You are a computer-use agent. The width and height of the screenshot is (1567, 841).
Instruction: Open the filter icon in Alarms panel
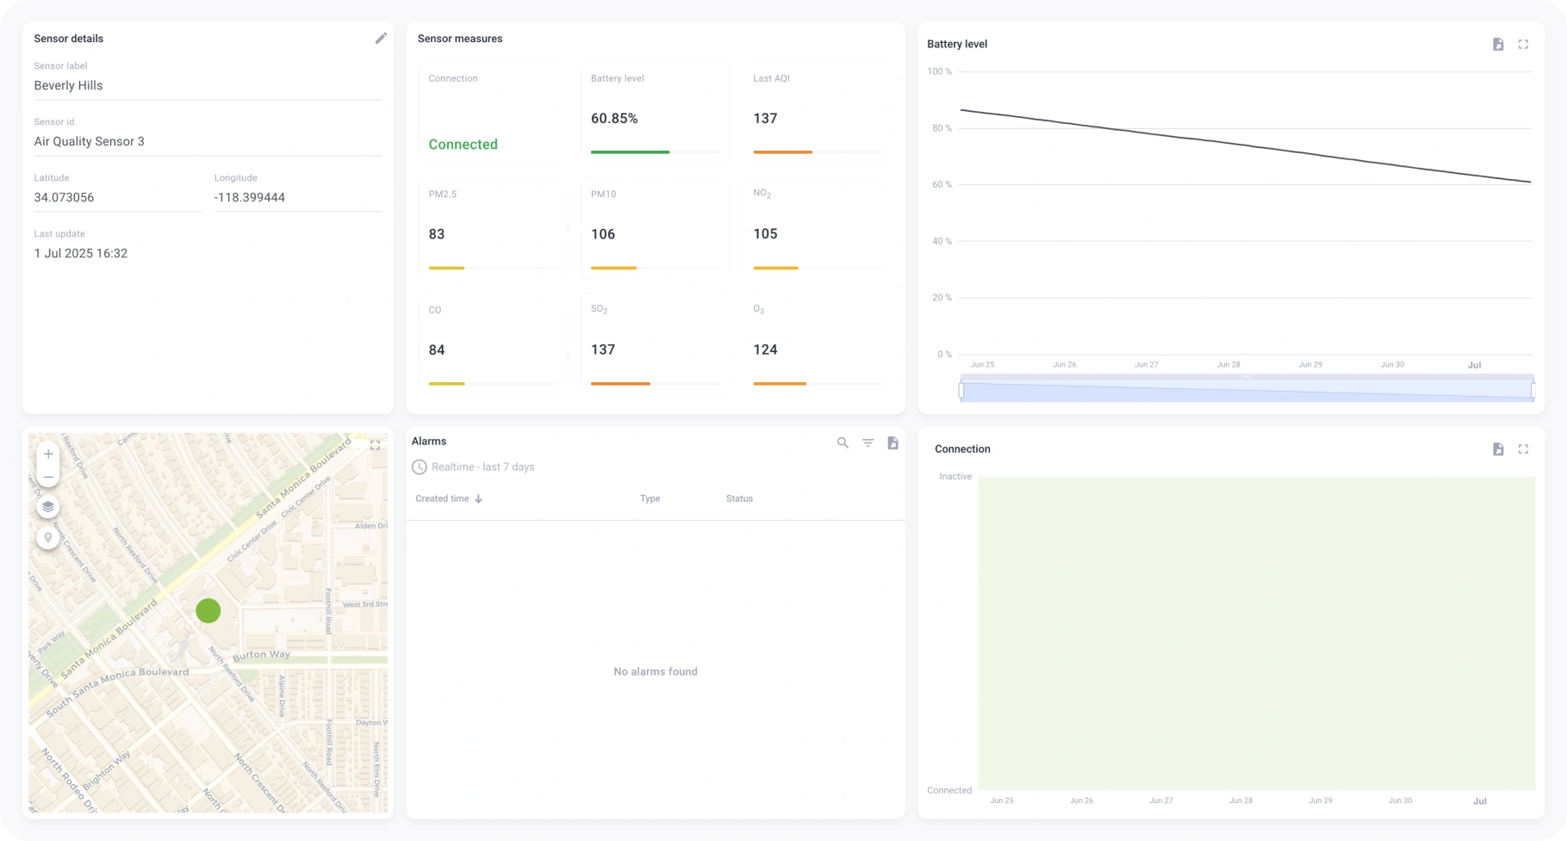click(867, 442)
